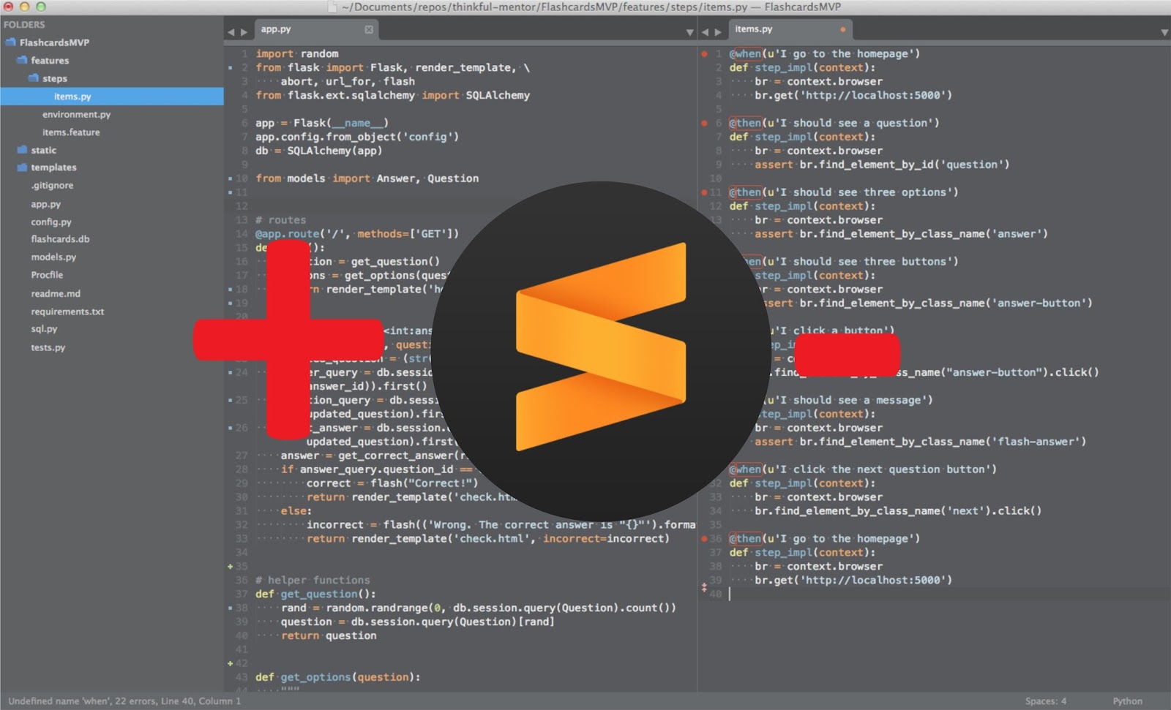Click "@then(u'I should see a question')" line
1171x710 pixels.
point(834,124)
